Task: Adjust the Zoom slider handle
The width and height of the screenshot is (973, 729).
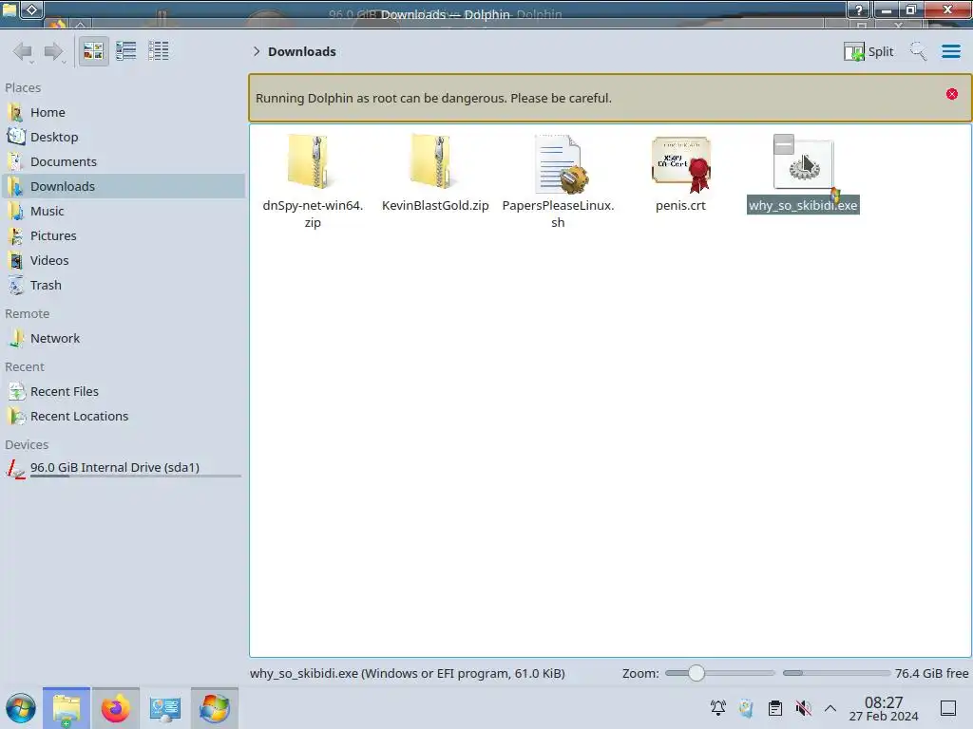Action: [696, 673]
